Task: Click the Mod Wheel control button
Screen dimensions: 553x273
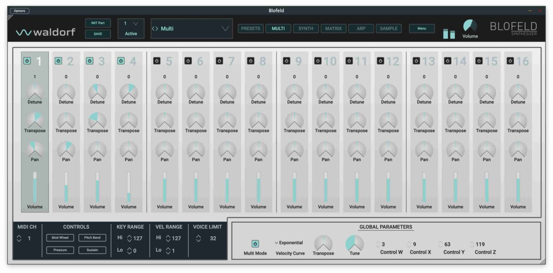Action: 60,238
